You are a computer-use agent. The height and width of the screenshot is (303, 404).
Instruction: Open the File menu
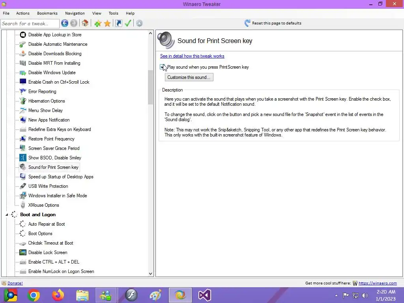(x=6, y=13)
